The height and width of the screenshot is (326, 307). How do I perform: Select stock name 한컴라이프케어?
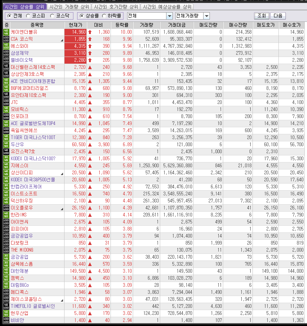26,187
